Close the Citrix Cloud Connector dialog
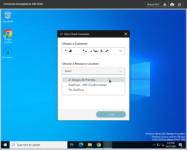 coord(126,34)
